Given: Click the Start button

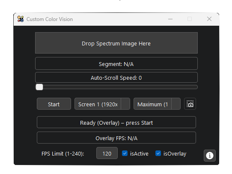Looking at the screenshot, I should pos(54,104).
